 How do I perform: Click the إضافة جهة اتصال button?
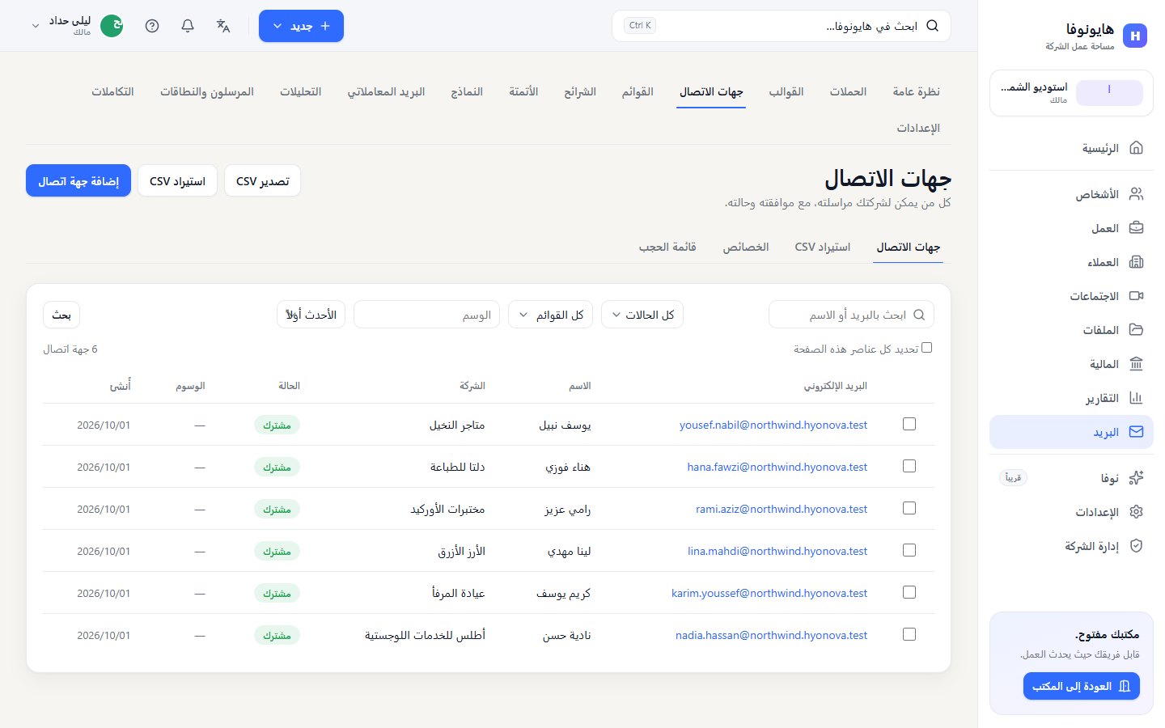tap(78, 181)
